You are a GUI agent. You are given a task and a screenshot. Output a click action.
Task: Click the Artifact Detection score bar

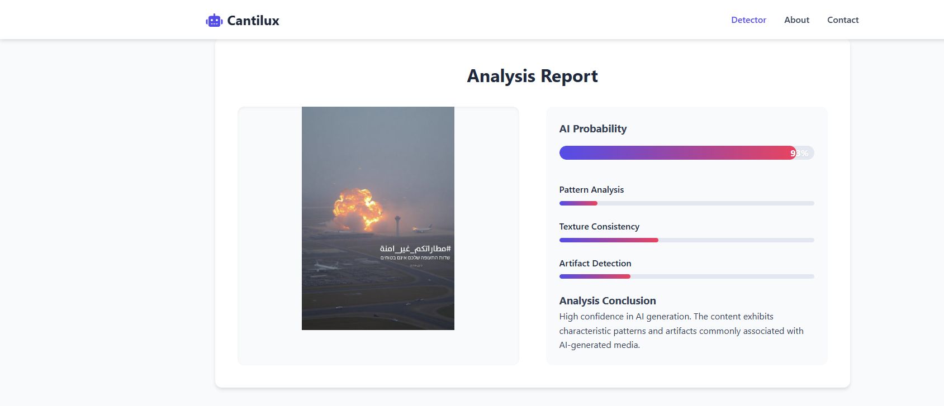686,276
